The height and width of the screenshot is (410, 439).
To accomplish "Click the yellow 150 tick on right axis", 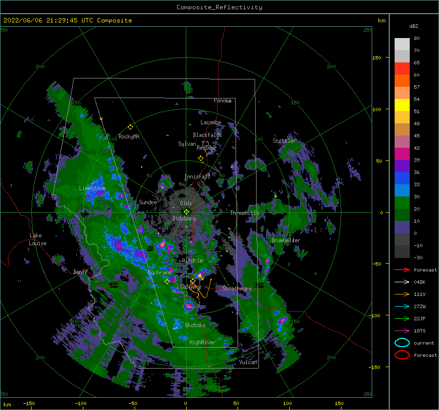I will (x=377, y=58).
